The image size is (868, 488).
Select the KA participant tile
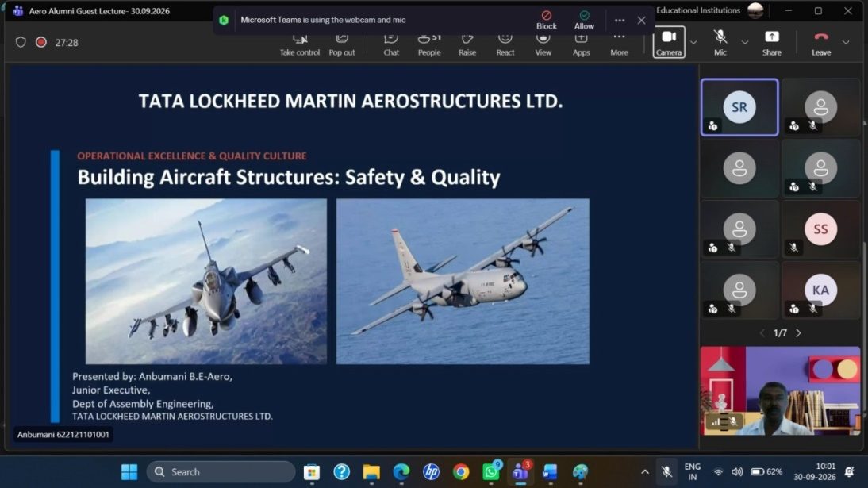821,290
